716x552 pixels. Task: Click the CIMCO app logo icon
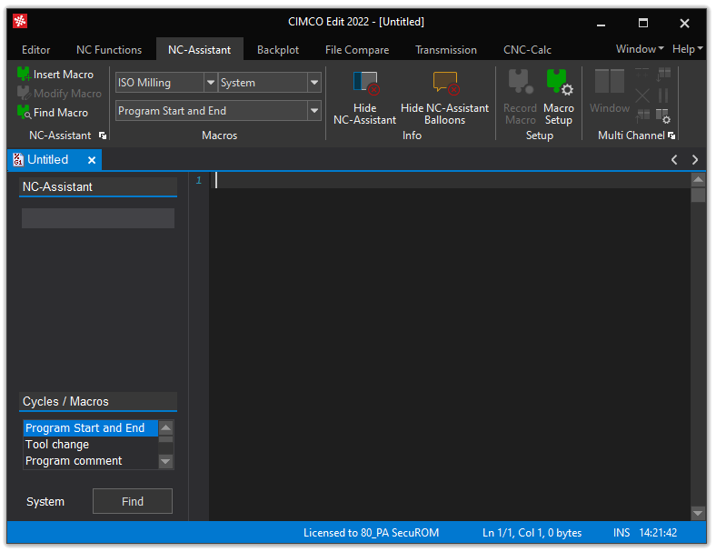20,21
